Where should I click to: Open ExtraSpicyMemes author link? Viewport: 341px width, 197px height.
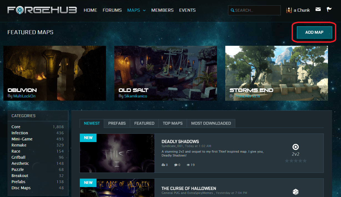[200, 193]
